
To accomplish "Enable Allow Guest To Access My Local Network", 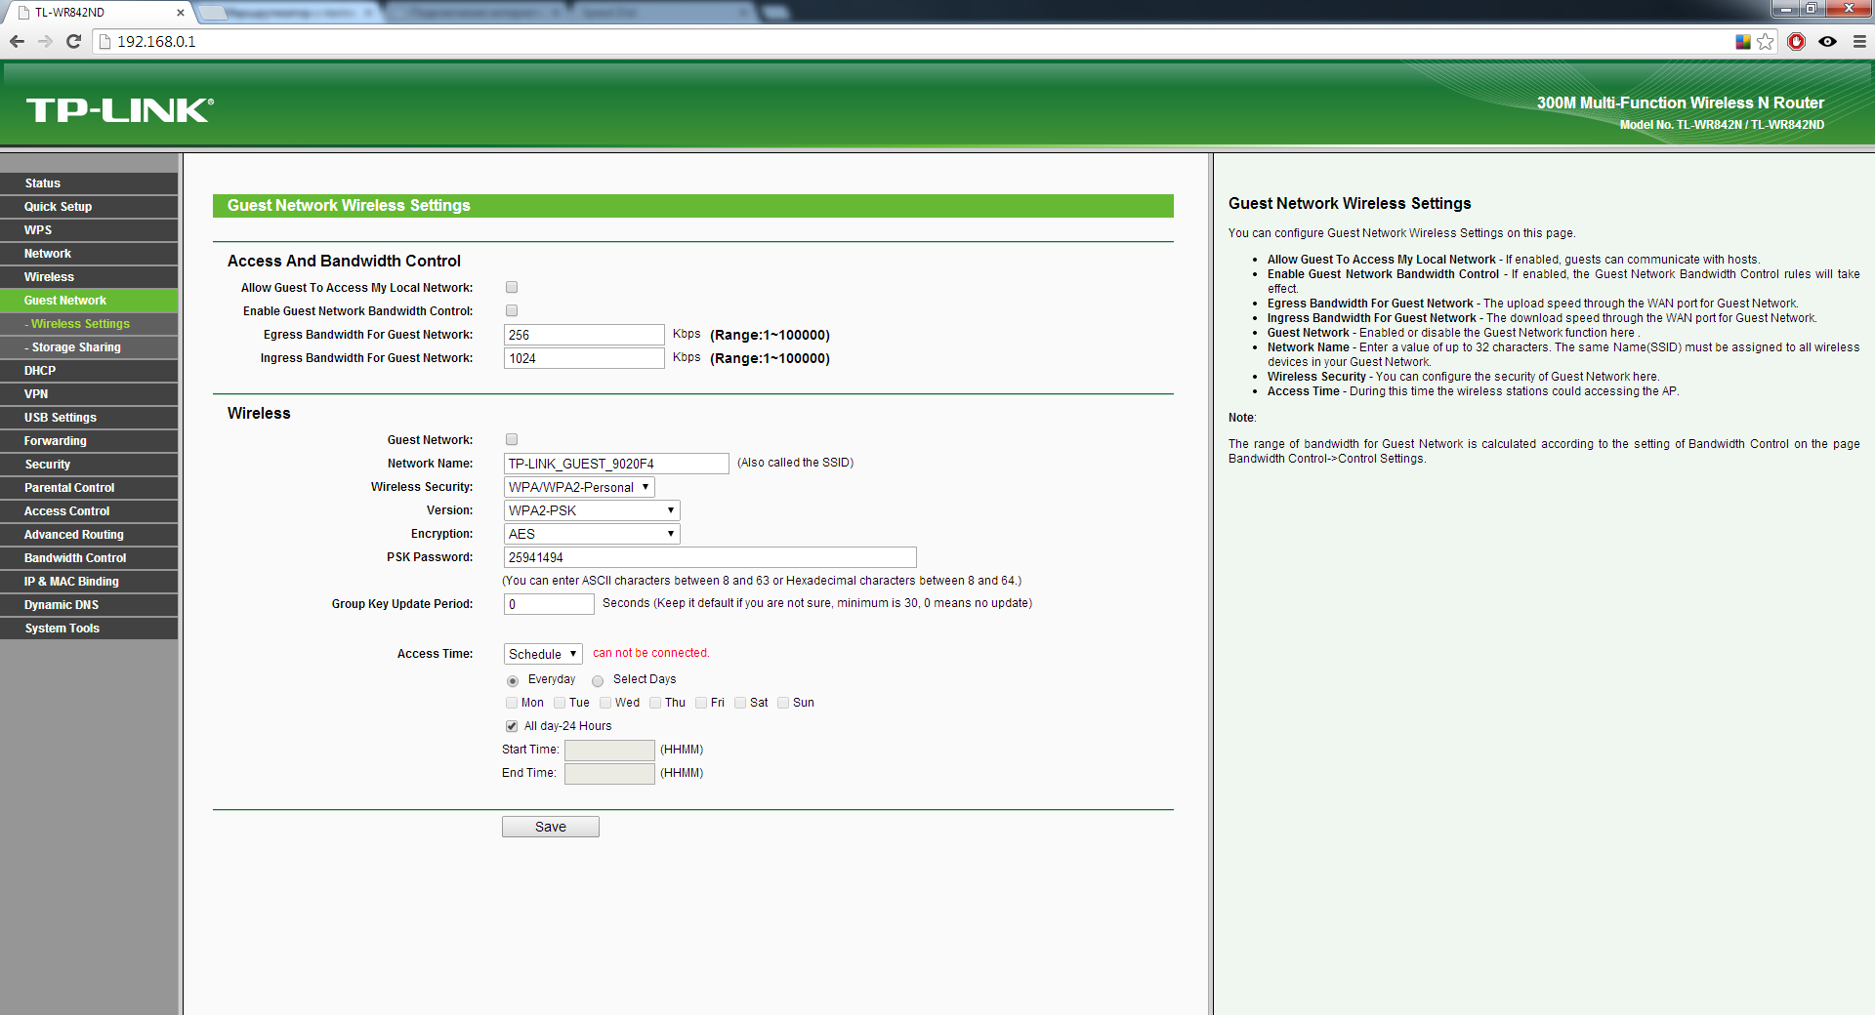I will 512,287.
